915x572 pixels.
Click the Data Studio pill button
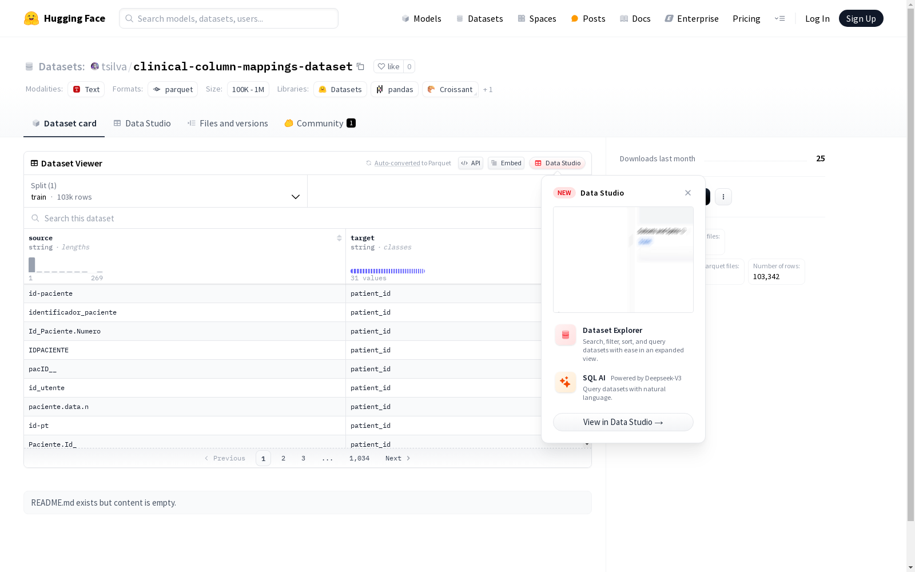pos(558,163)
